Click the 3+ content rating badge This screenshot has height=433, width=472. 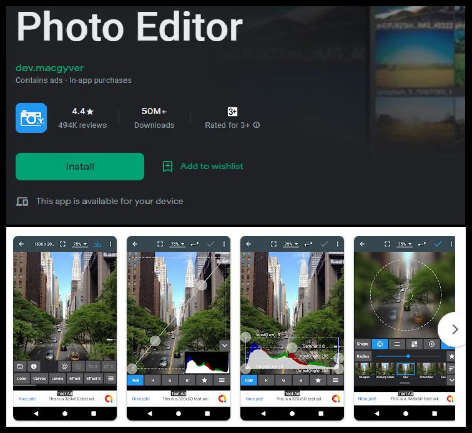click(x=232, y=112)
